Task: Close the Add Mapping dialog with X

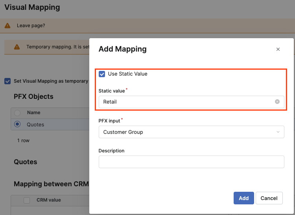Action: click(278, 49)
